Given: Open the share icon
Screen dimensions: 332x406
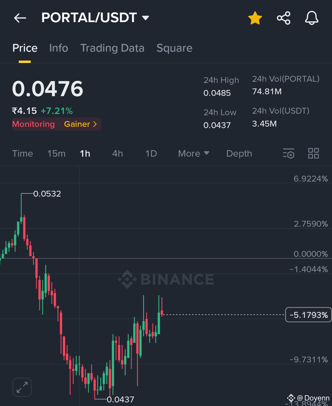Looking at the screenshot, I should pyautogui.click(x=283, y=18).
